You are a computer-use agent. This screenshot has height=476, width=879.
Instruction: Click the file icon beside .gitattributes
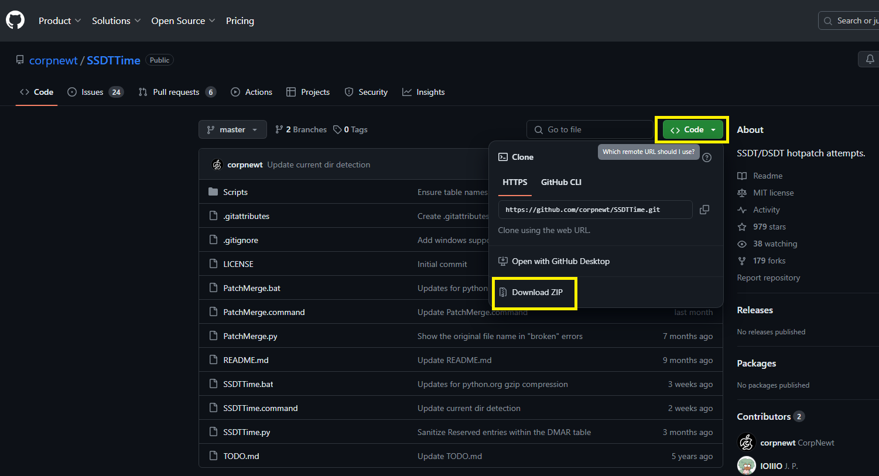(213, 216)
